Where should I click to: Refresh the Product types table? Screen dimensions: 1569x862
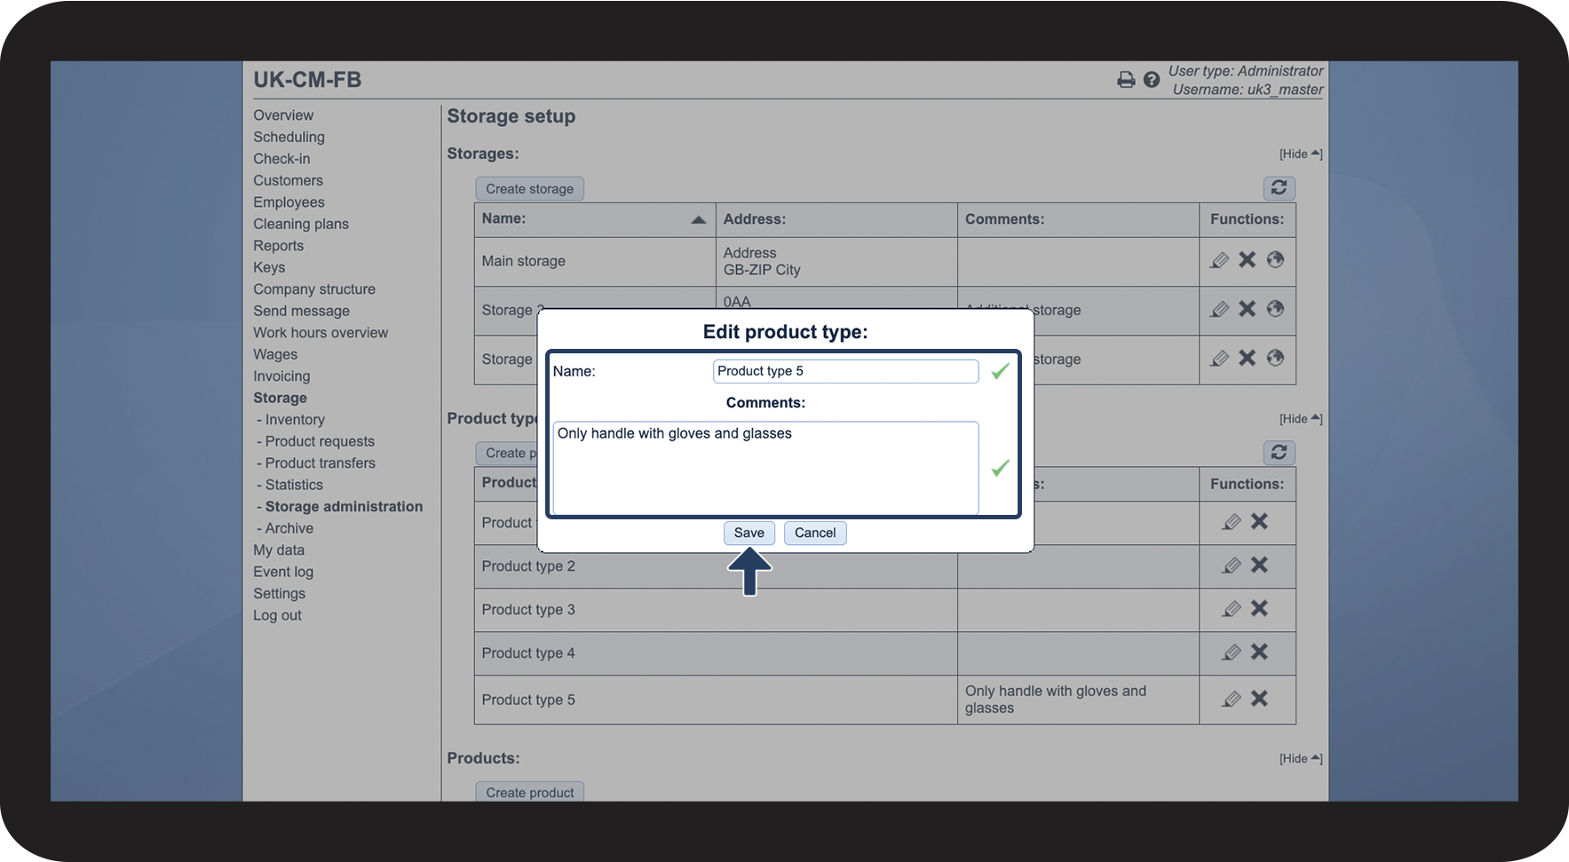[x=1279, y=453]
